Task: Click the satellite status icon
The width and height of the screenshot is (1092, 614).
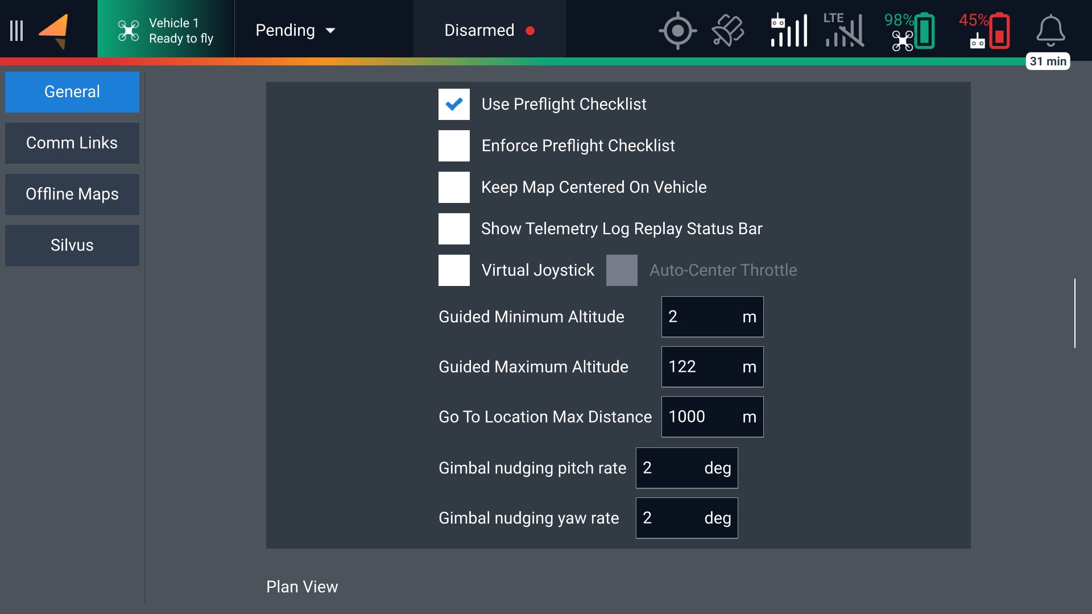Action: tap(727, 31)
